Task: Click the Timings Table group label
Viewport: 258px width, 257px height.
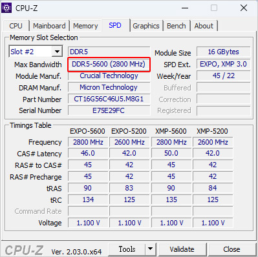Action: [x=30, y=125]
